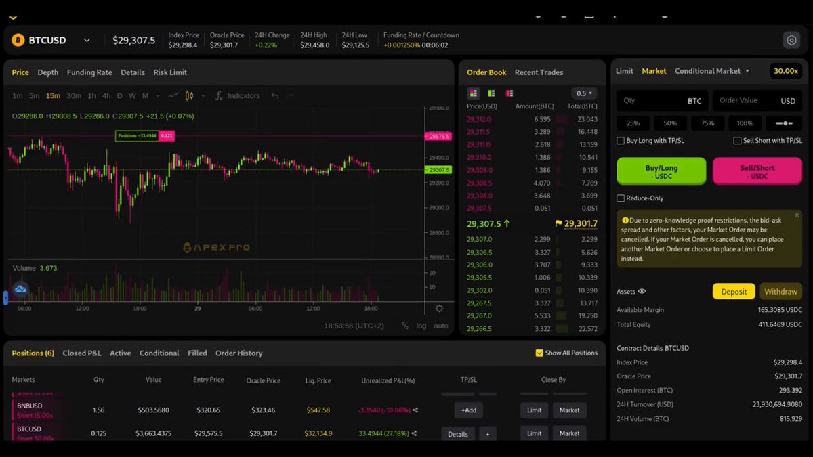
Task: Click the warning icon in the yellow notice
Action: 625,220
